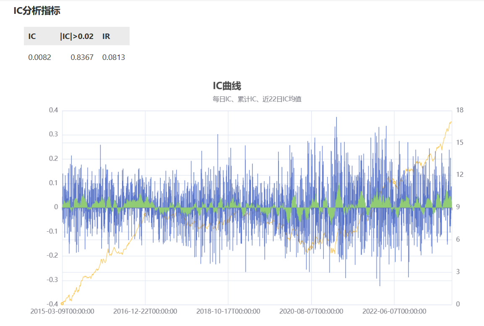Click the 2018-10-17 x-axis date label
Image resolution: width=484 pixels, height=326 pixels.
[x=228, y=311]
